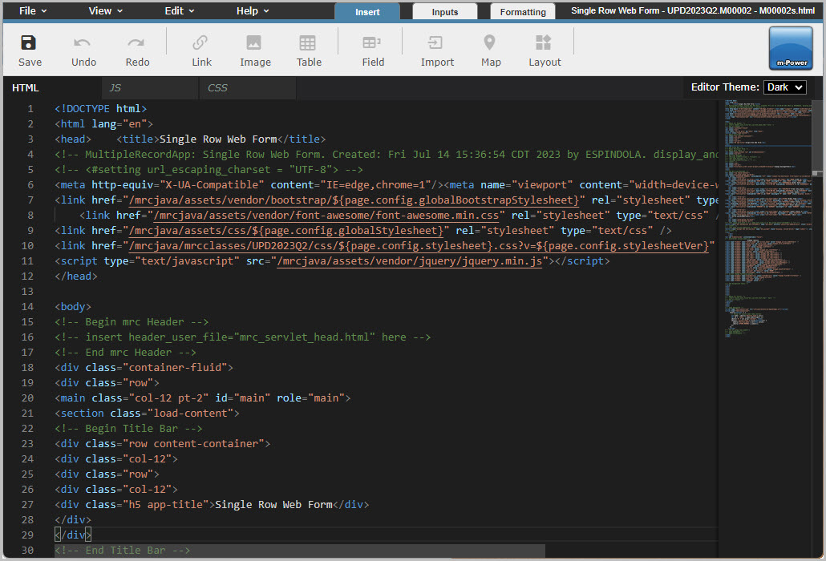Click the code minimap preview
This screenshot has height=561, width=826.
point(767,219)
